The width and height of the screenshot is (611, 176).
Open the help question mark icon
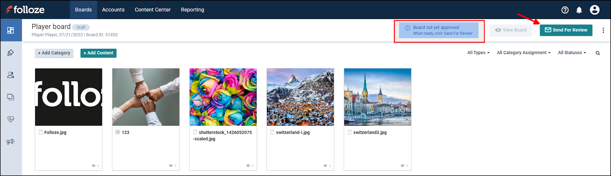point(565,10)
